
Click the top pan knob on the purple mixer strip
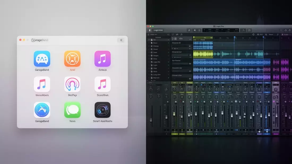(276, 90)
